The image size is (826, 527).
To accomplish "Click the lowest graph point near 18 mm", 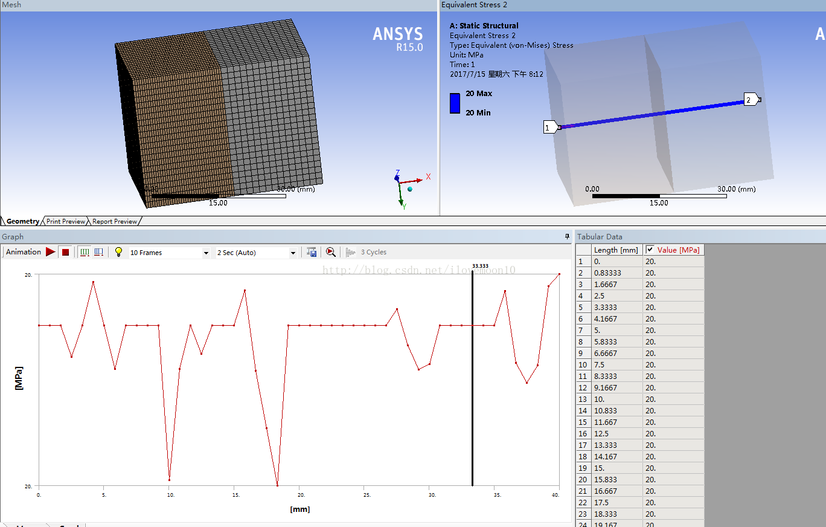I will [277, 485].
